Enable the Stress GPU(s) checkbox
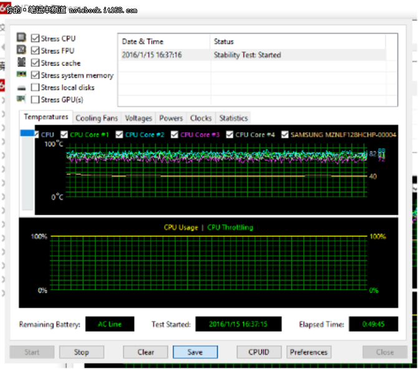Screen dimensions: 418x369 (x=35, y=100)
